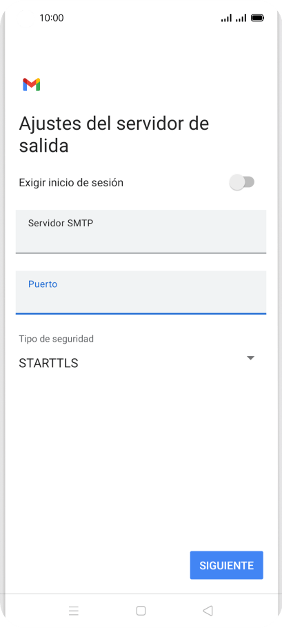Viewport: 282px width, 628px height.
Task: Enable the Exigir inicio de sesión switch
Action: 242,182
